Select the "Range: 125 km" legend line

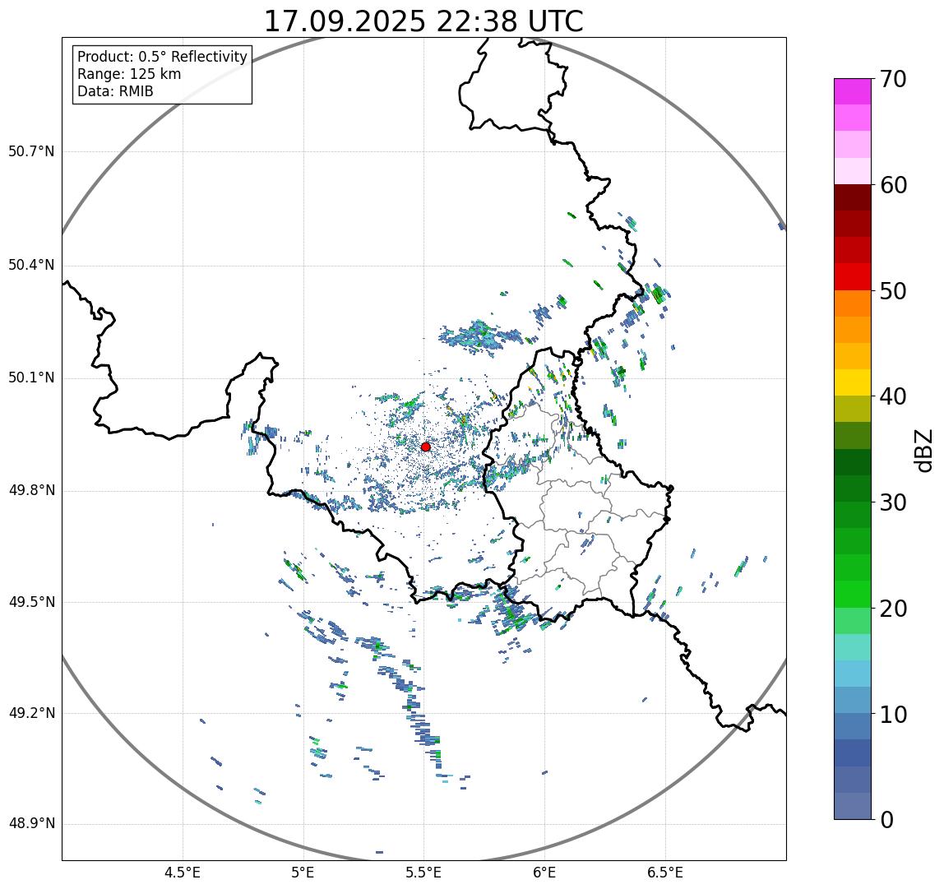click(129, 74)
